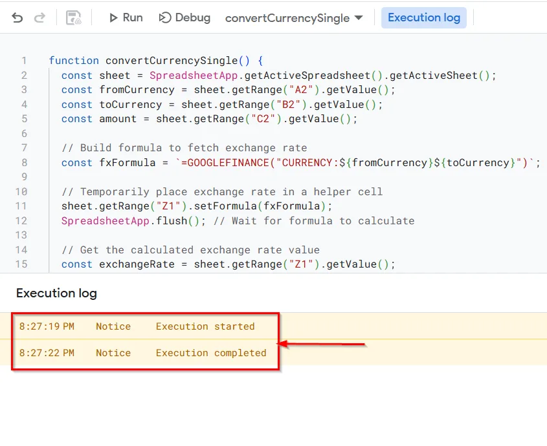Image resolution: width=547 pixels, height=446 pixels.
Task: Select the 'Execution started' log entry
Action: (273, 326)
